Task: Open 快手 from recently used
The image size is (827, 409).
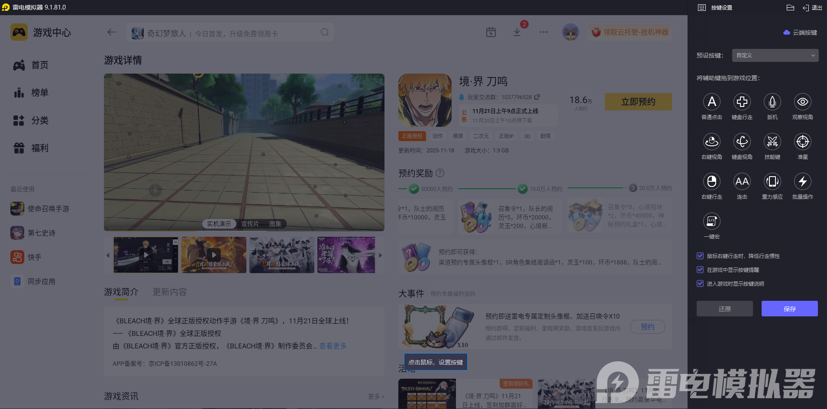Action: pyautogui.click(x=26, y=257)
